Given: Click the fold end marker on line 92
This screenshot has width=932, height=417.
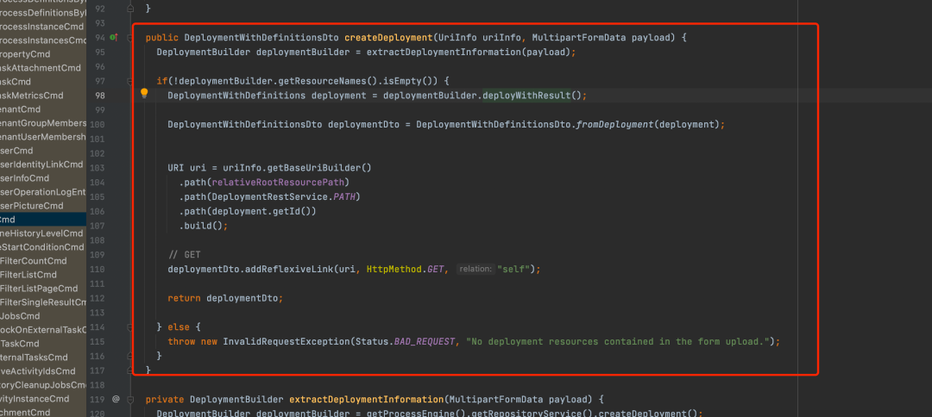Looking at the screenshot, I should pos(129,9).
